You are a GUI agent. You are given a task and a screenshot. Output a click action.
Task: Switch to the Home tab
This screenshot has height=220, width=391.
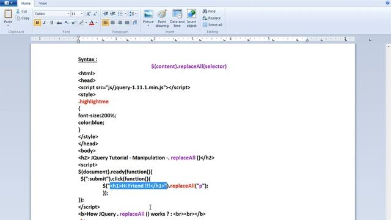[26, 3]
